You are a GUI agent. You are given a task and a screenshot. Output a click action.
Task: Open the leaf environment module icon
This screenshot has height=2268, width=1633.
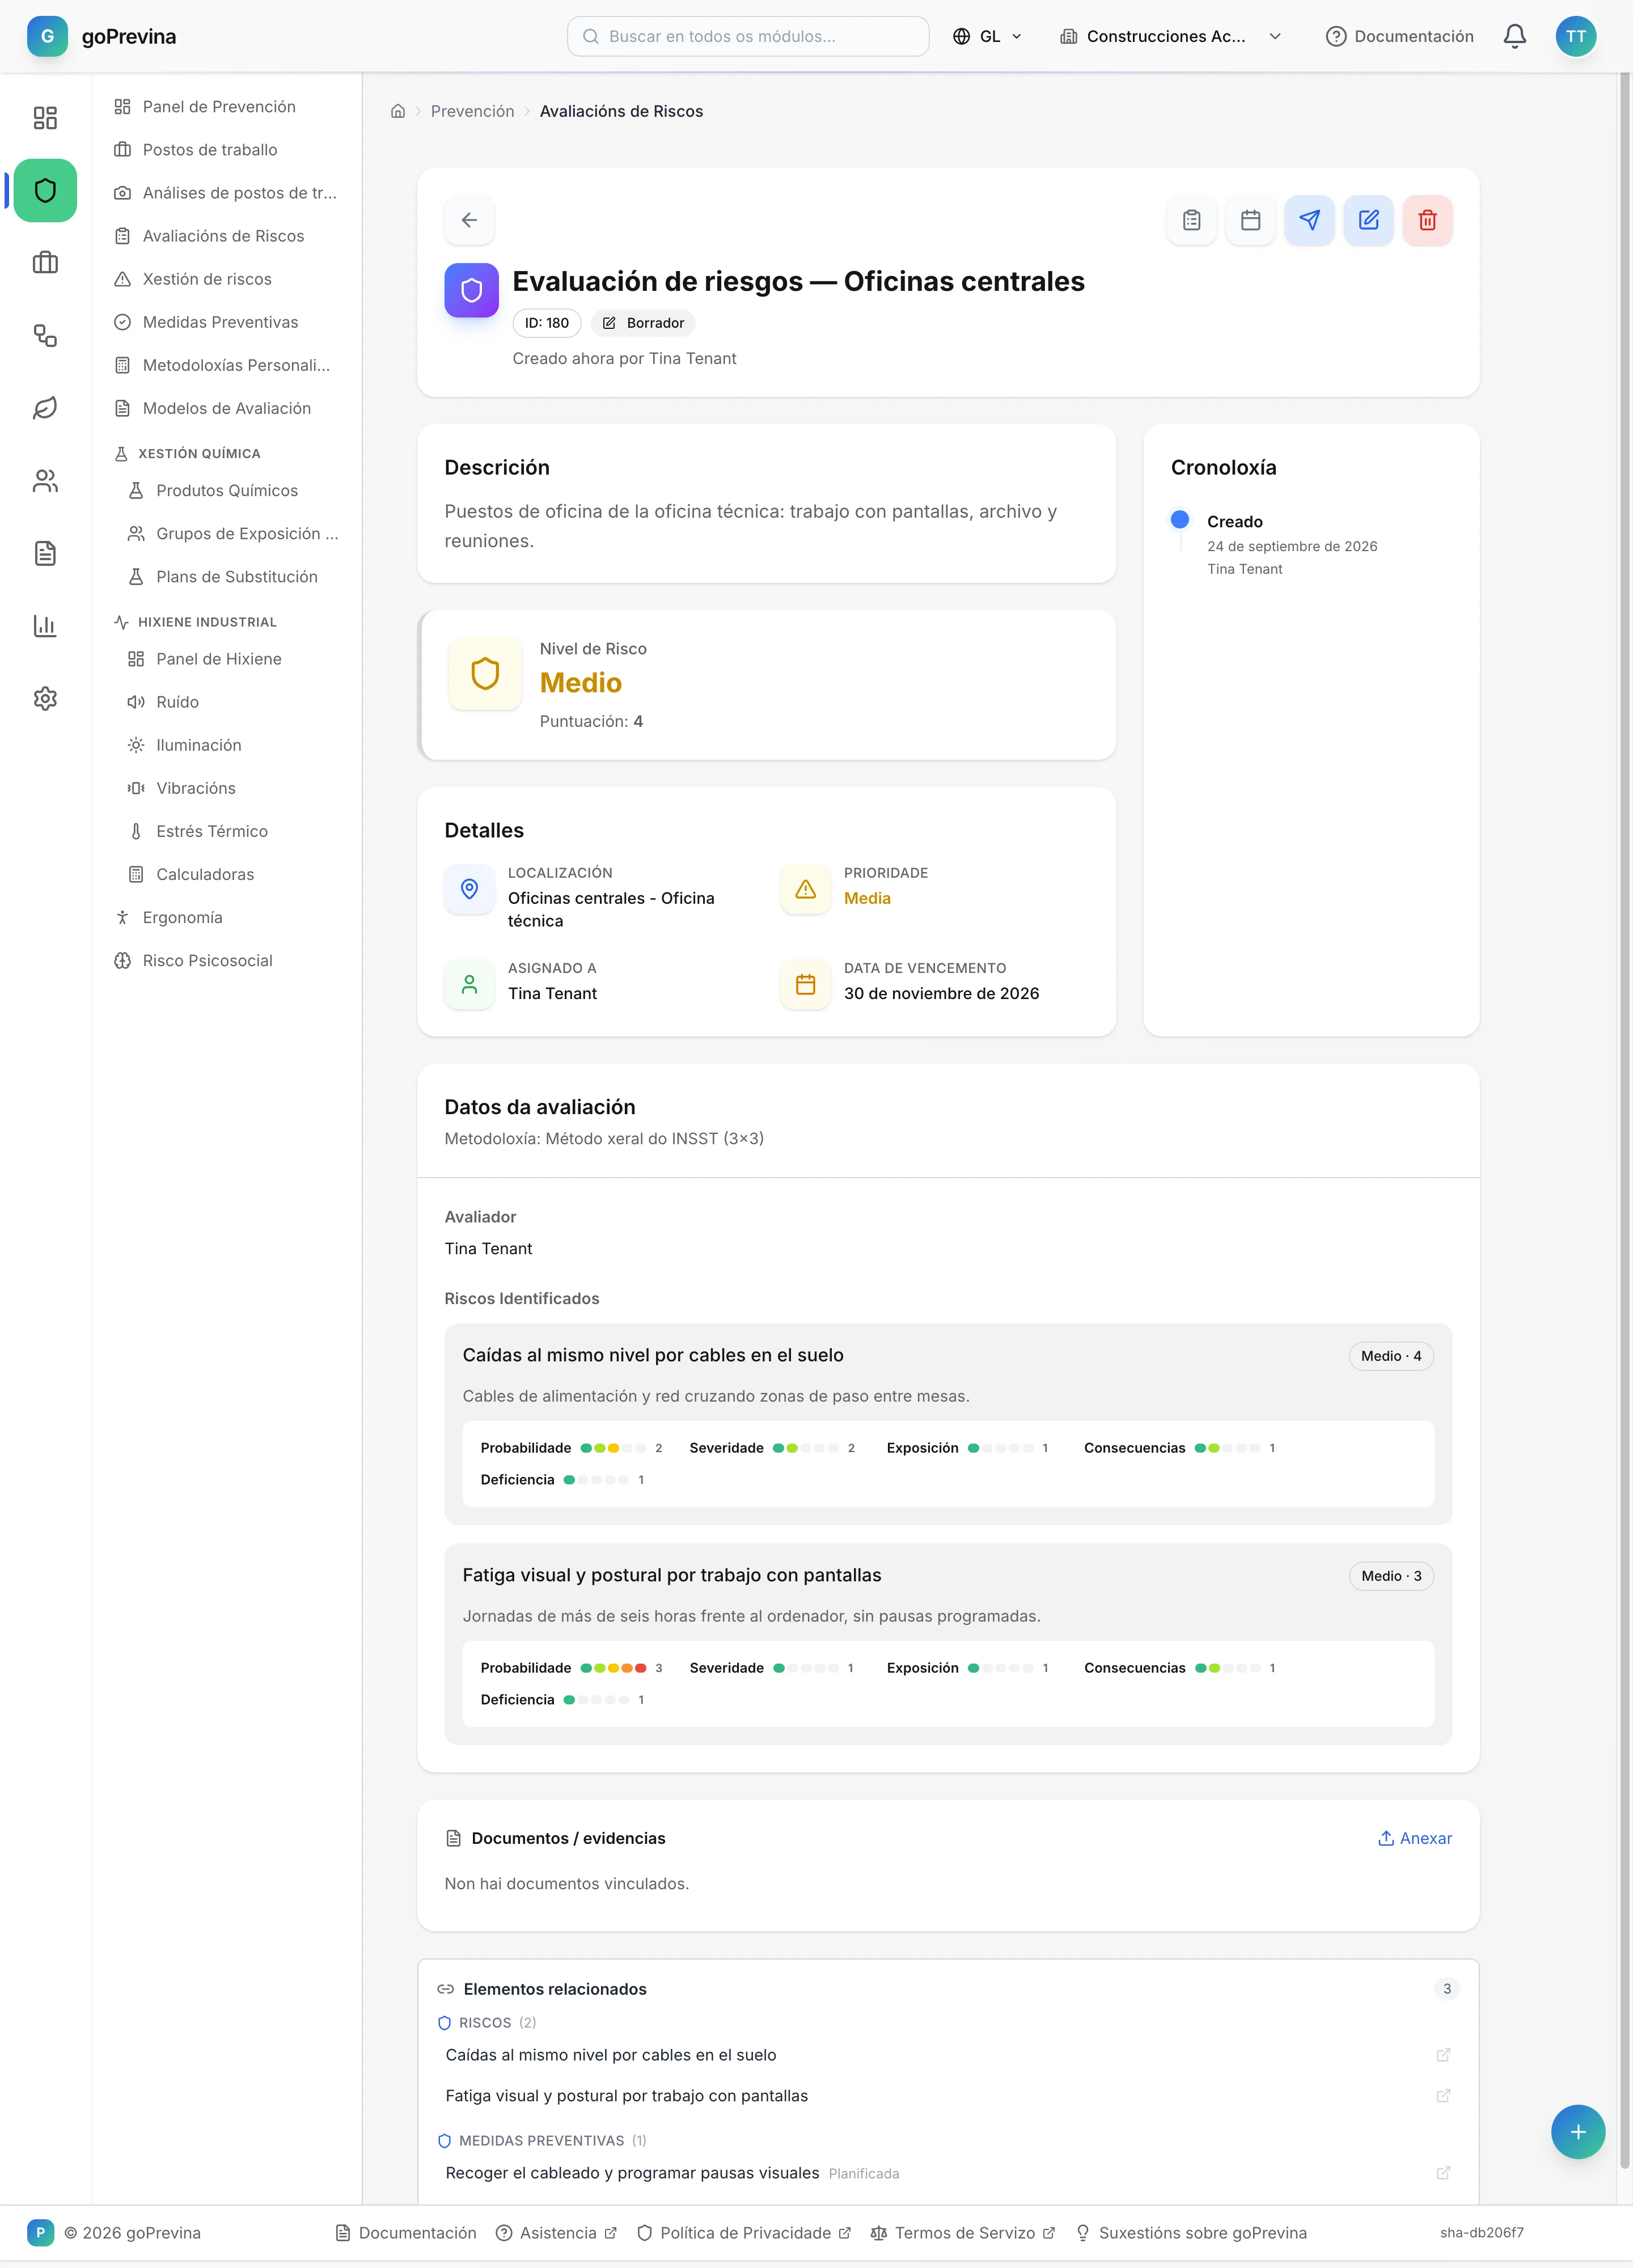[45, 408]
